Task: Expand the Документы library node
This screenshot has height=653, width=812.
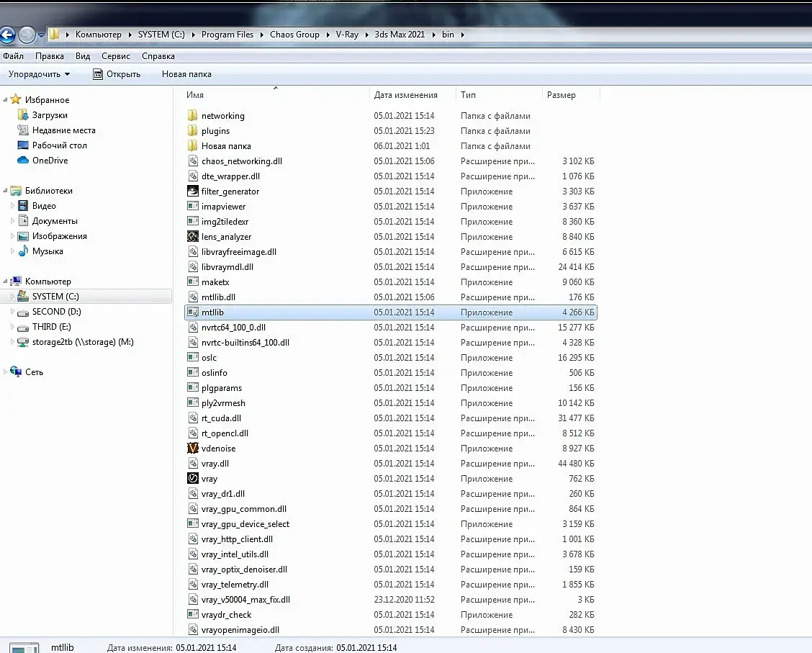Action: point(12,220)
